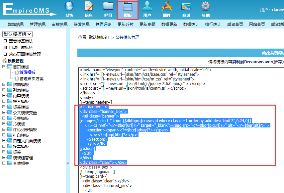Image resolution: width=284 pixels, height=193 pixels.
Task: Click the page icon of blue 首页模板
Action: (x=17, y=72)
